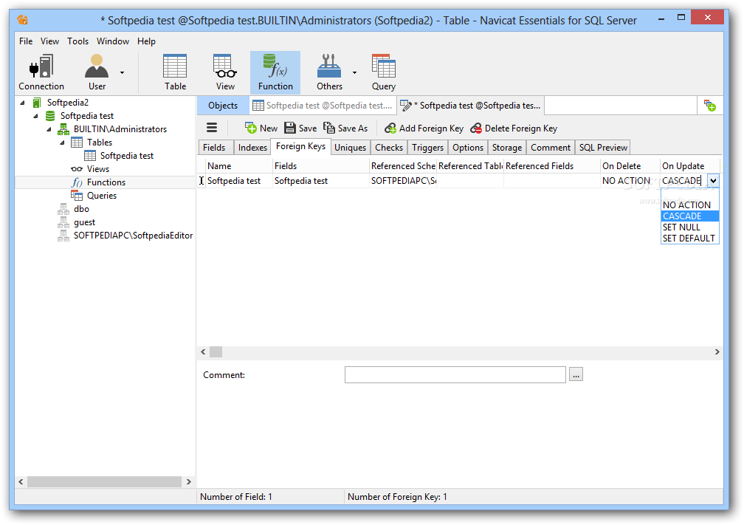744x525 pixels.
Task: Click the Navicat app icon in the title bar
Action: click(x=22, y=20)
